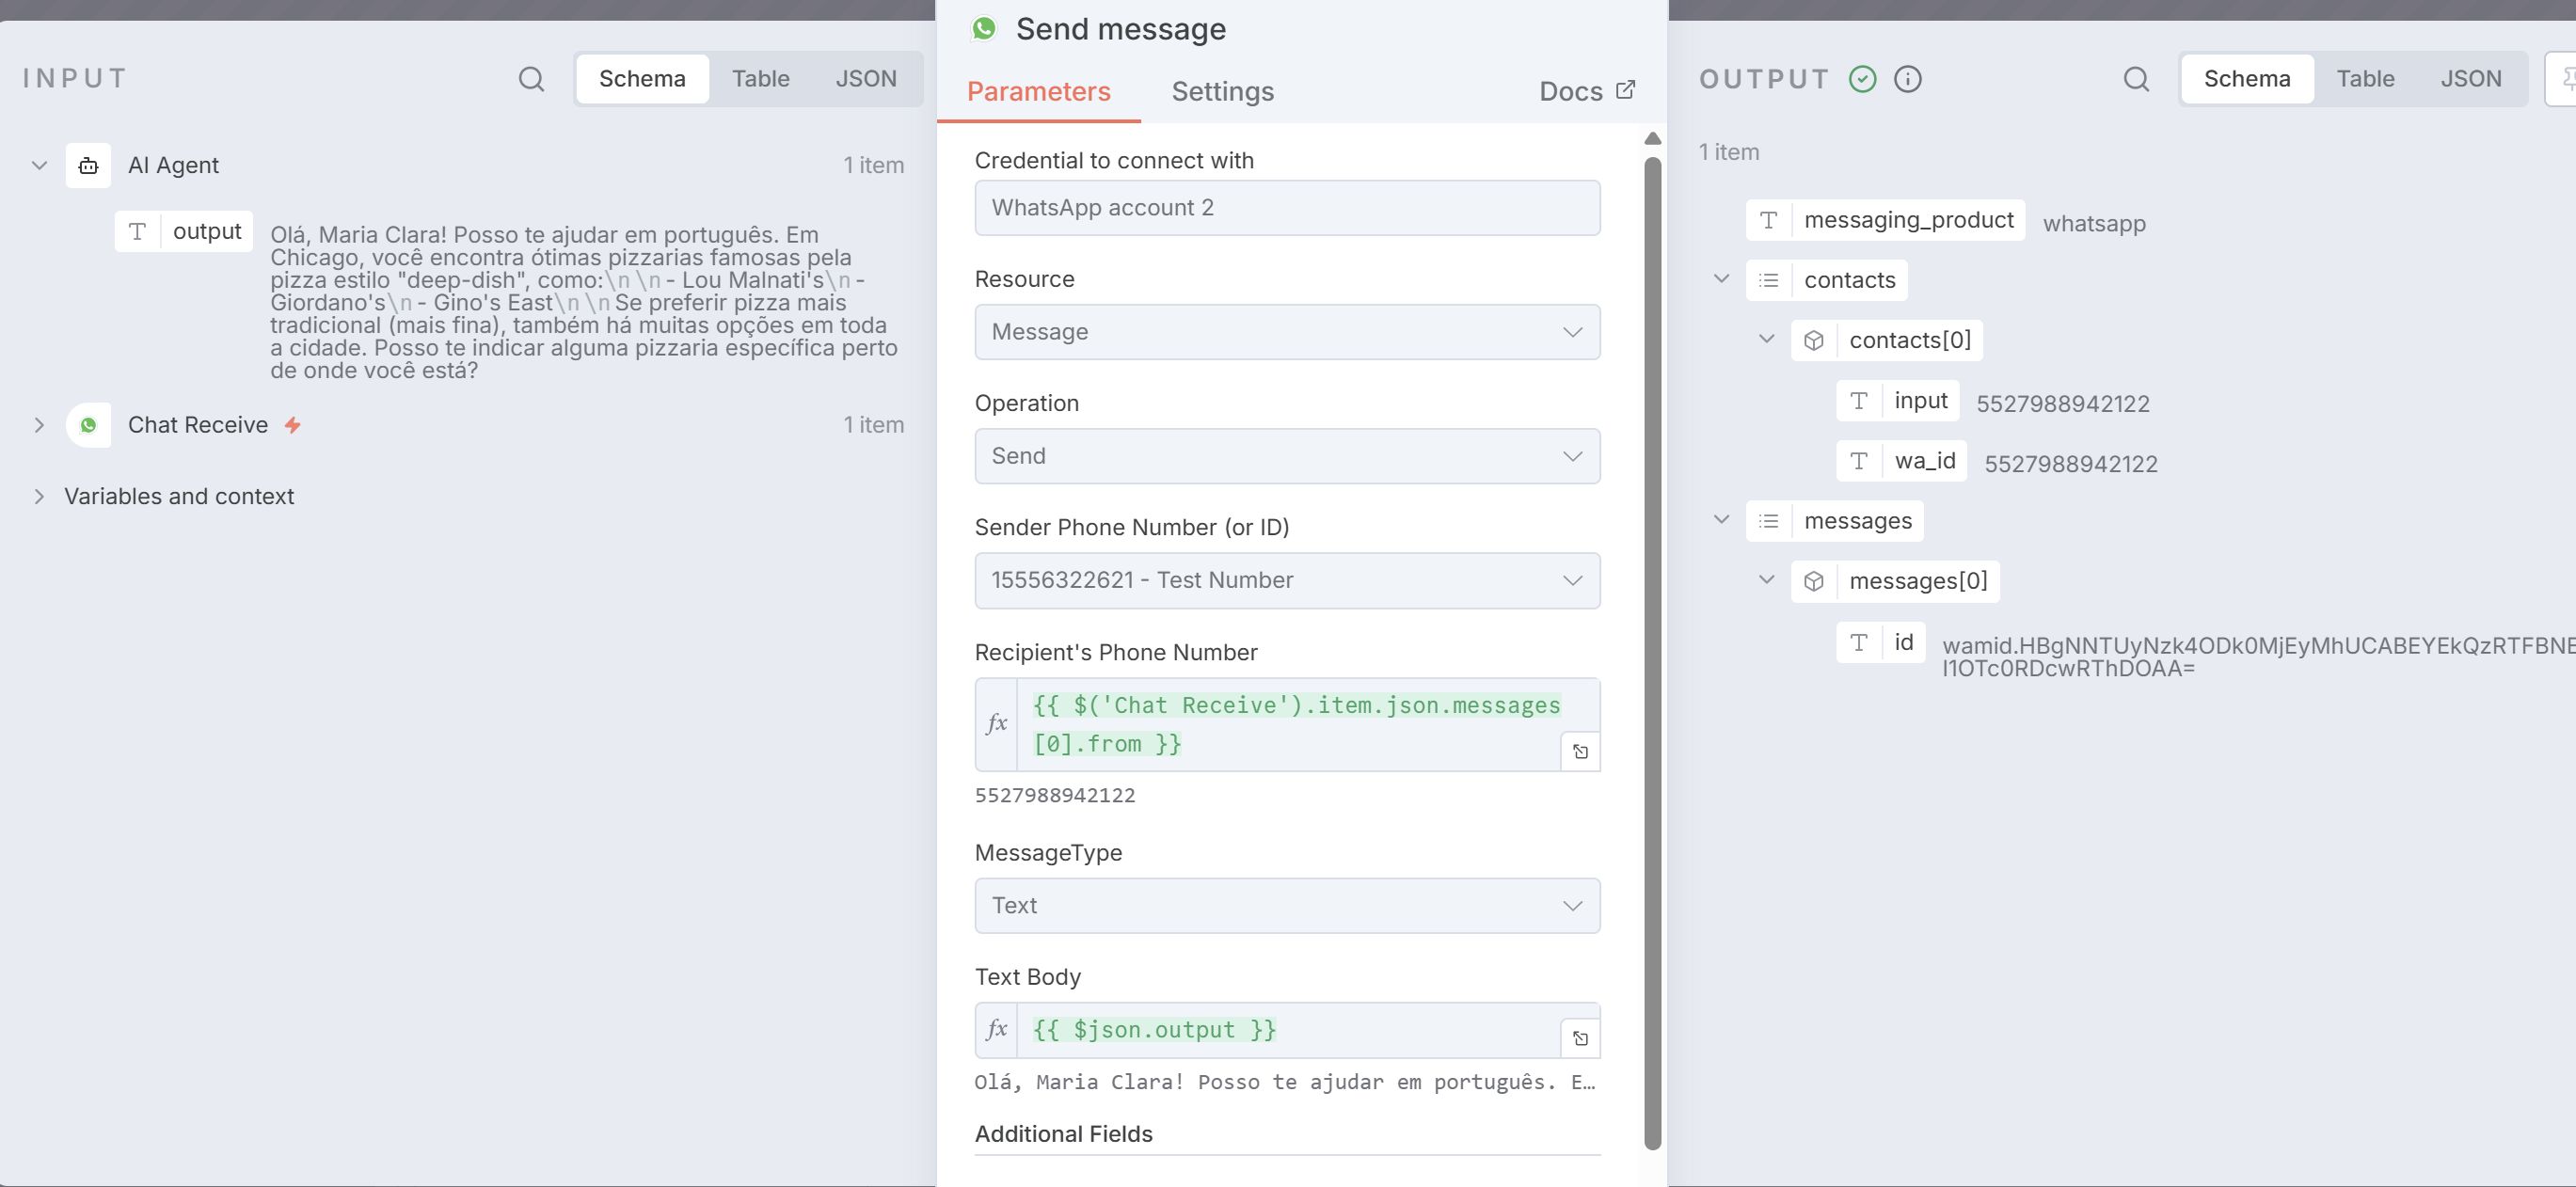
Task: Click the output info icon
Action: [x=1907, y=79]
